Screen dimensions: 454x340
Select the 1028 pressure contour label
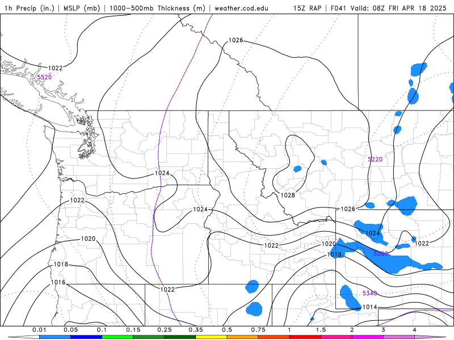[288, 195]
